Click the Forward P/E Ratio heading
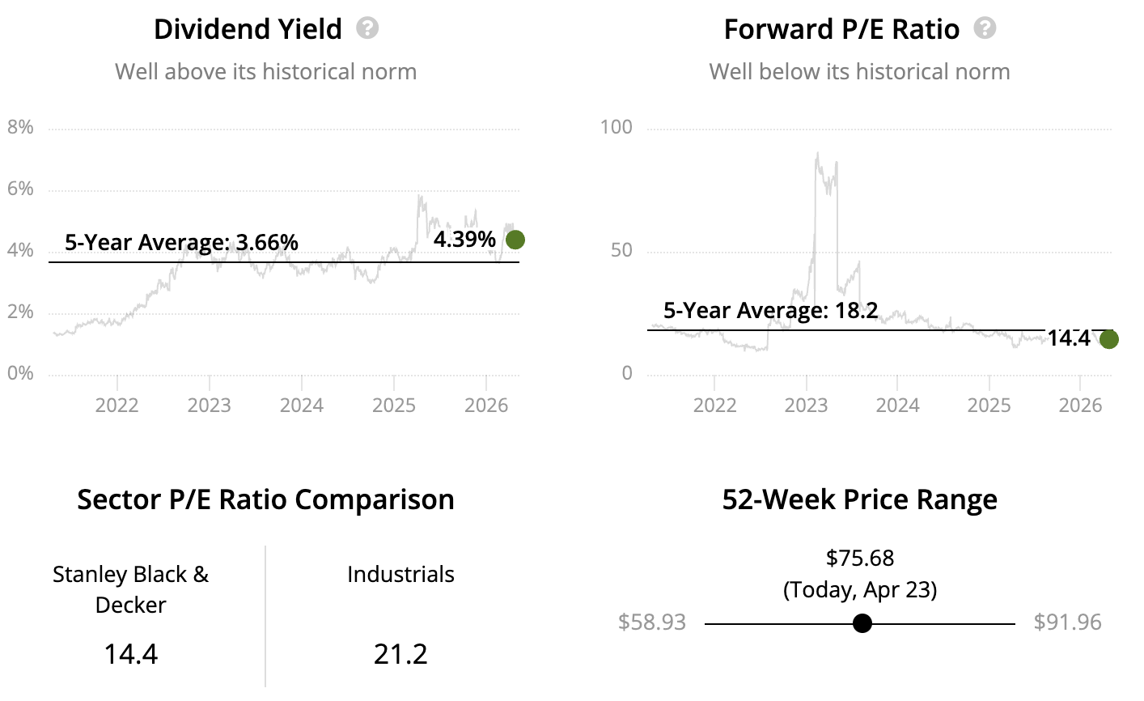 [841, 29]
